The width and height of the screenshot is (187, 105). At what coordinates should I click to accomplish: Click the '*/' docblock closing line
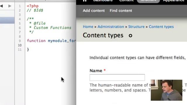tap(32, 32)
